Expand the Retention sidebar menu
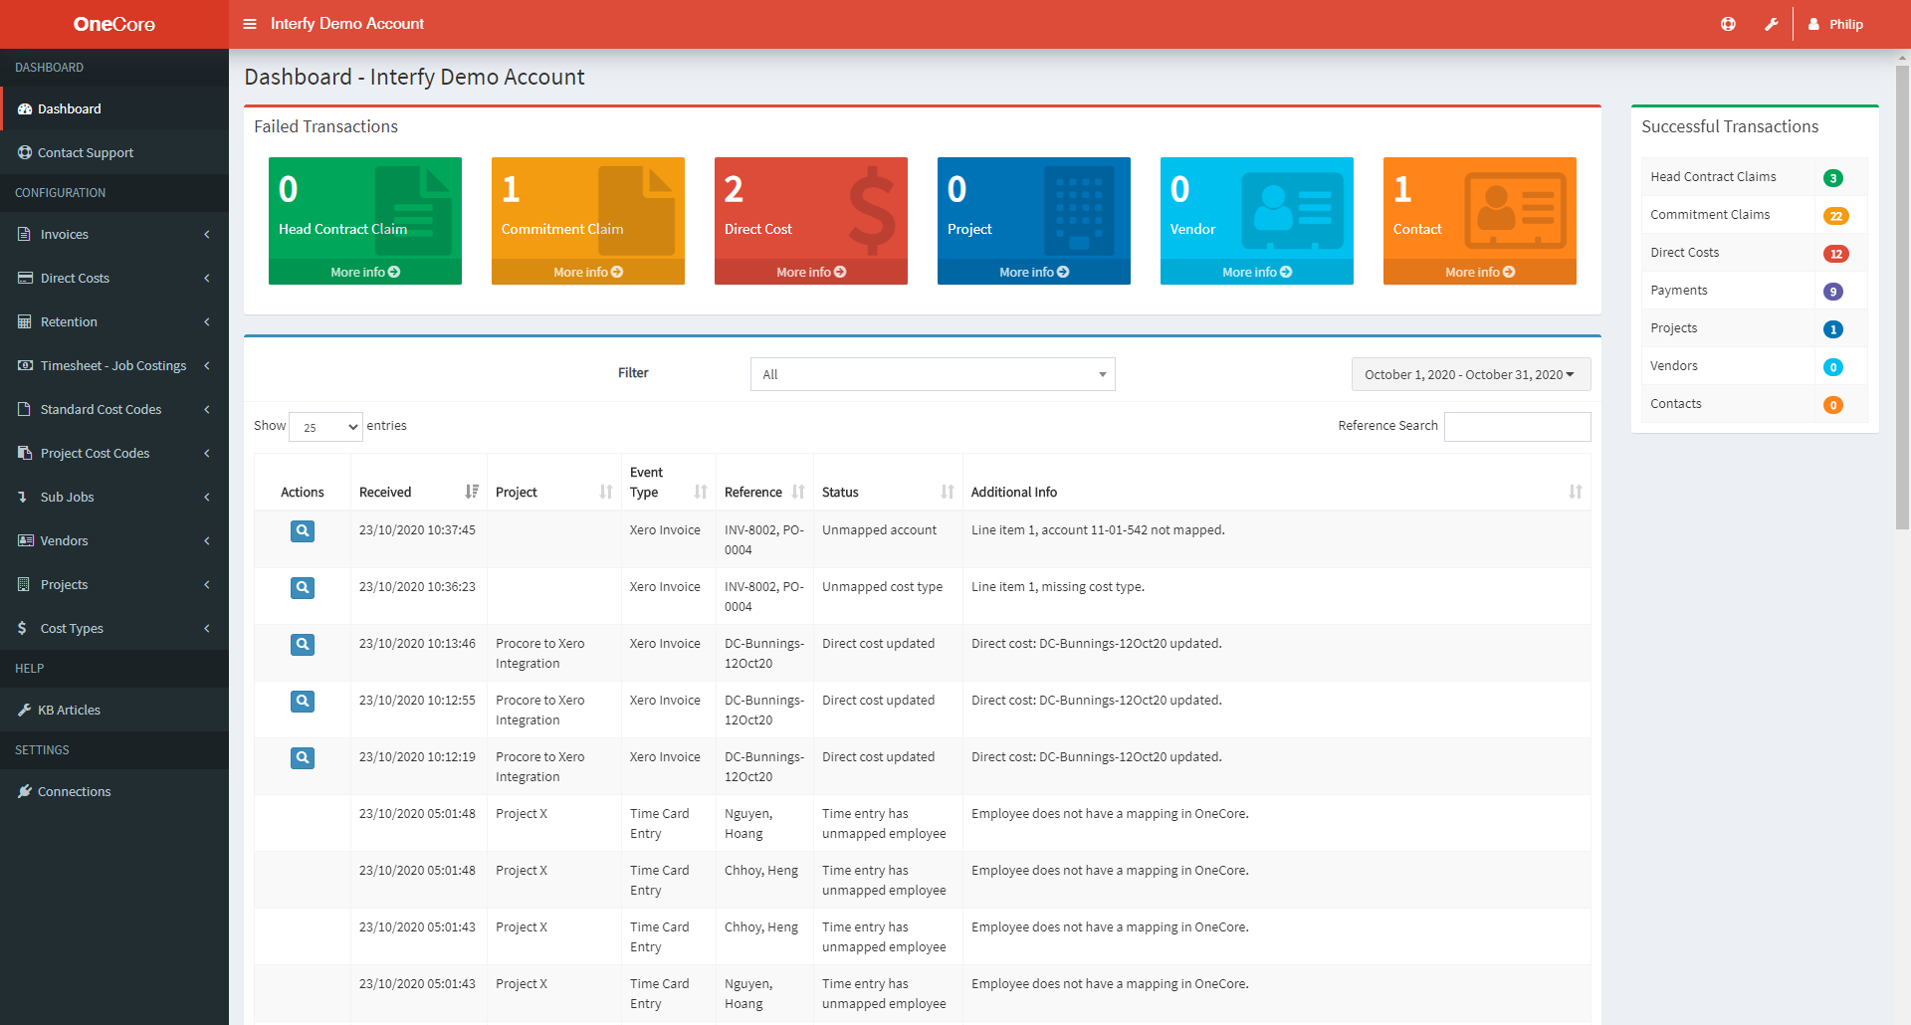1911x1025 pixels. pos(114,321)
